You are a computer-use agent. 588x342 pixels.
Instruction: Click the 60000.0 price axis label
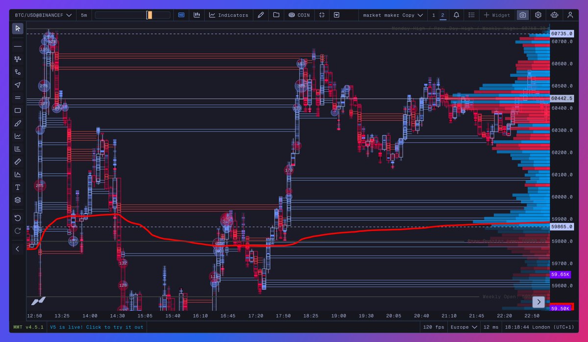click(562, 197)
